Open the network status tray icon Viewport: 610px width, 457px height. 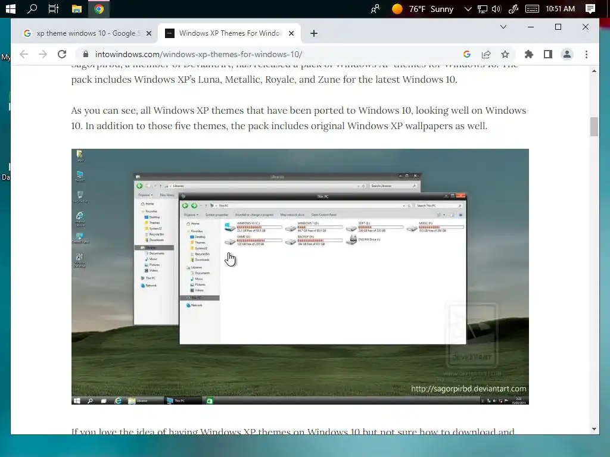tap(483, 8)
